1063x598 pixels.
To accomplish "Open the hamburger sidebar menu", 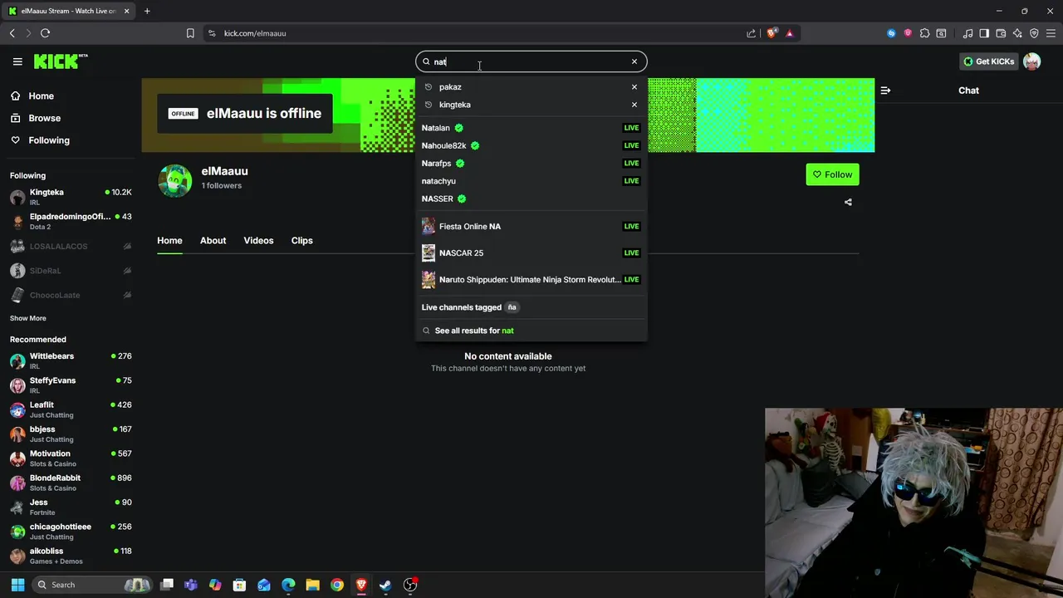I will 17,61.
